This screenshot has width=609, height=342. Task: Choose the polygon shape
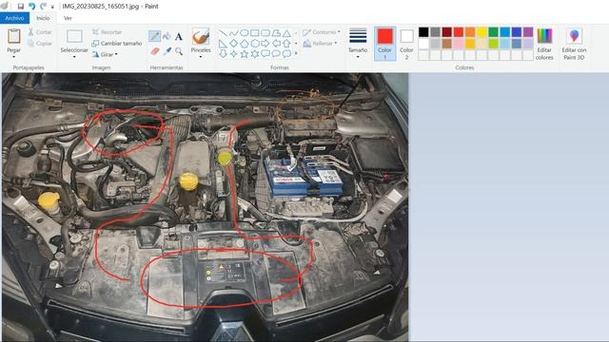tap(276, 33)
